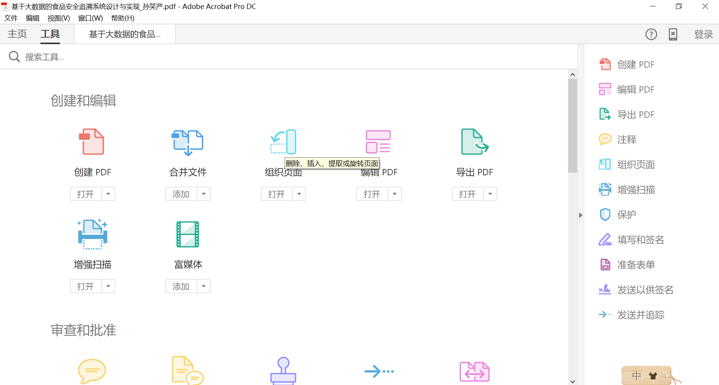Viewport: 719px width, 385px height.
Task: Click the Organize Pages (组织页面) large icon
Action: pos(283,142)
